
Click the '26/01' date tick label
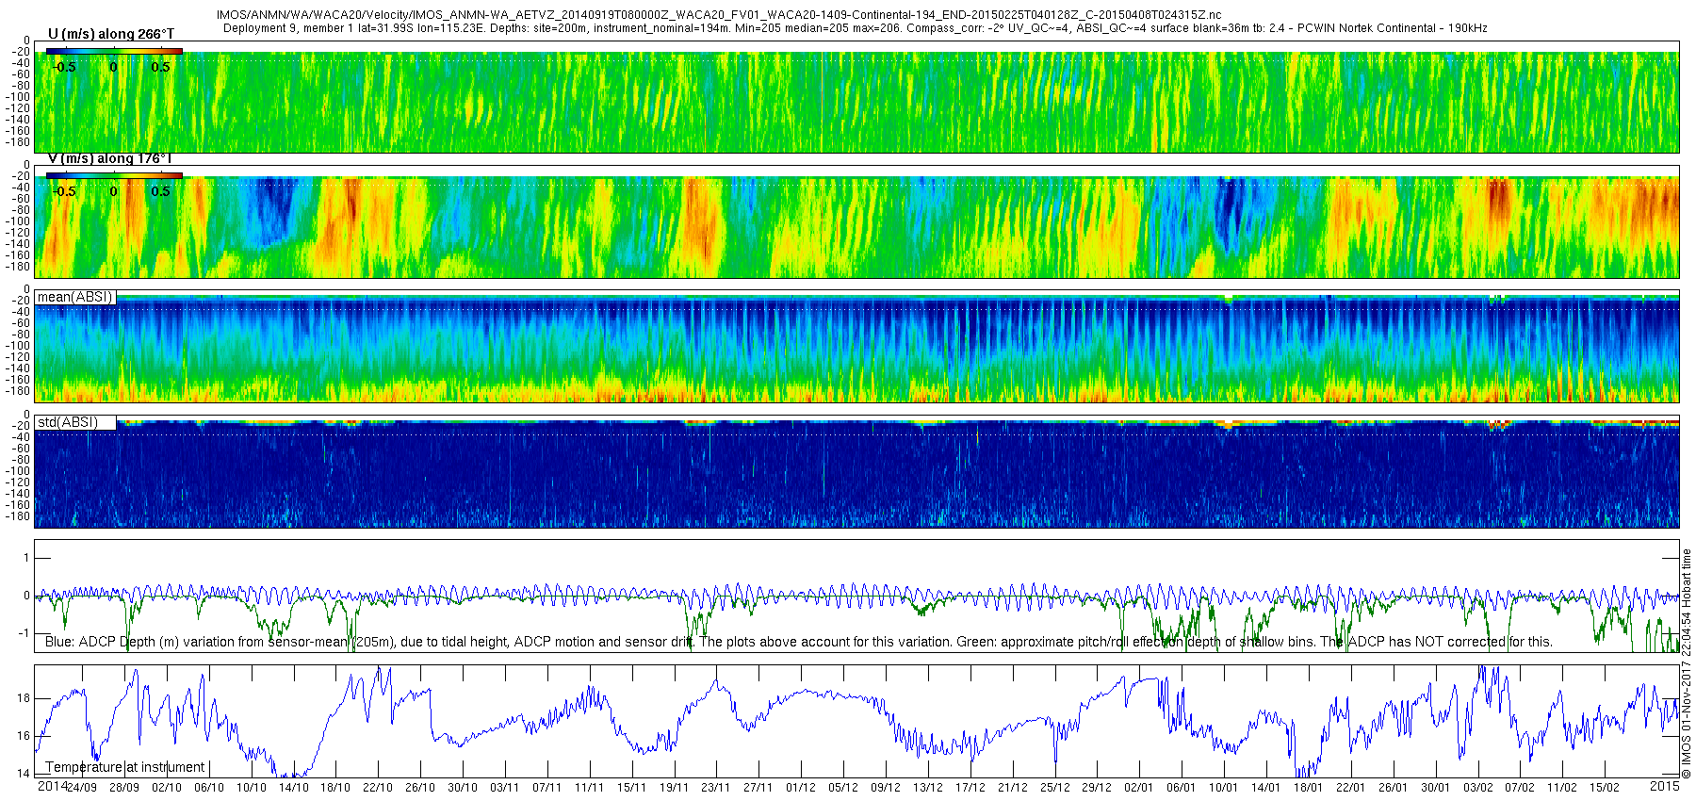pos(1394,788)
